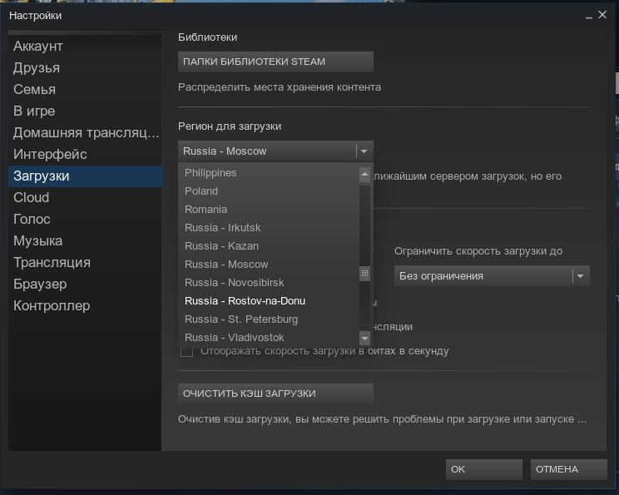
Task: Choose Russia - Novosibirsk region
Action: 270,283
